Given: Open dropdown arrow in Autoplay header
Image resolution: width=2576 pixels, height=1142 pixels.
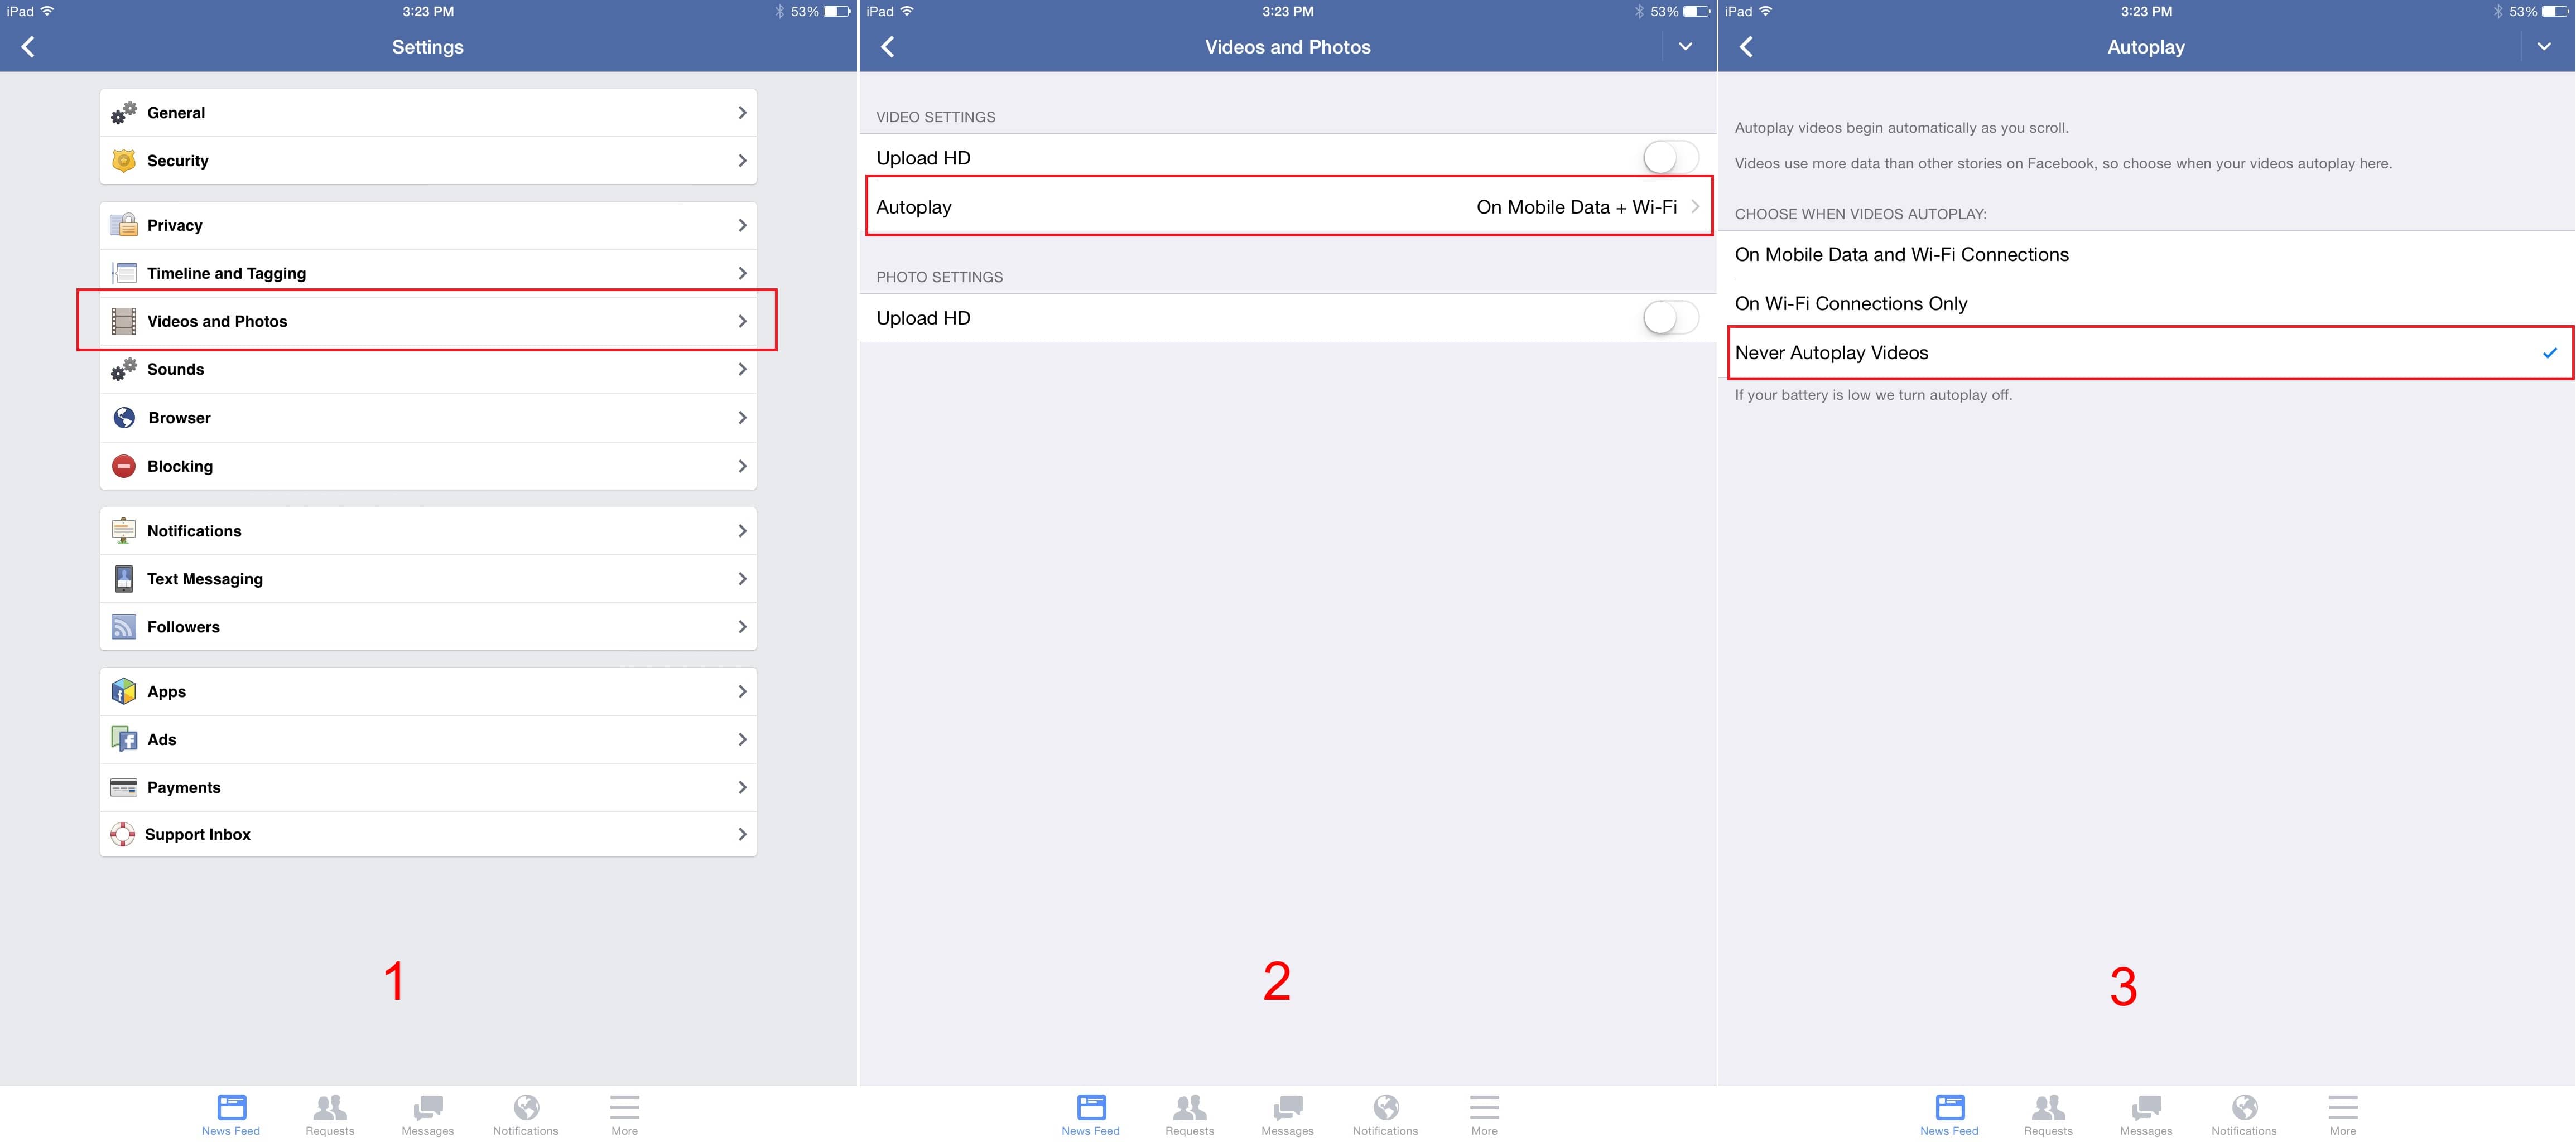Looking at the screenshot, I should (x=2544, y=47).
